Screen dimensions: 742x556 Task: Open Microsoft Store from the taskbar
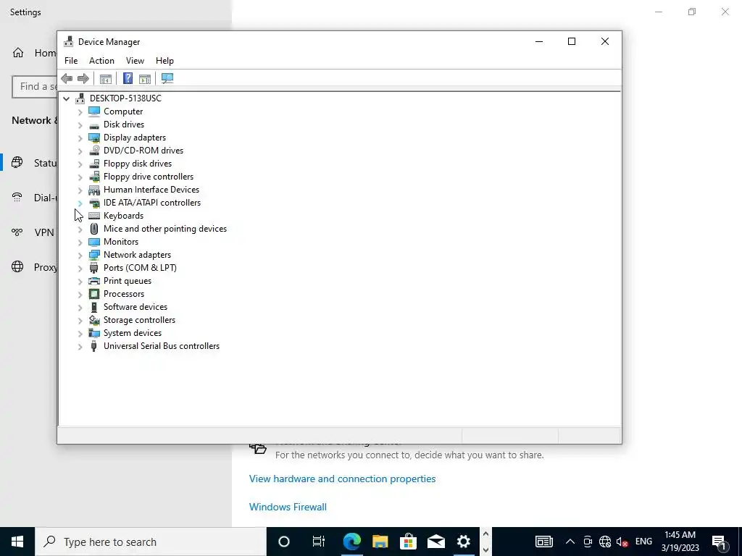coord(408,542)
